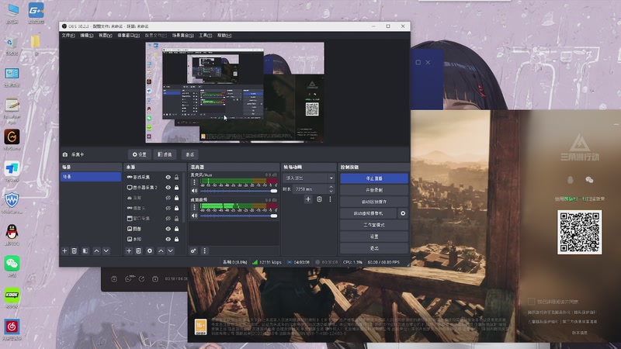Open KOOK desktop shortcut
Screen dimensions: 621x349
pyautogui.click(x=12, y=298)
